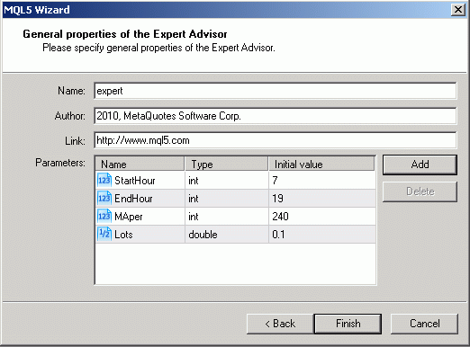Click Lots' initial value 0.1
The width and height of the screenshot is (470, 347).
(x=322, y=235)
